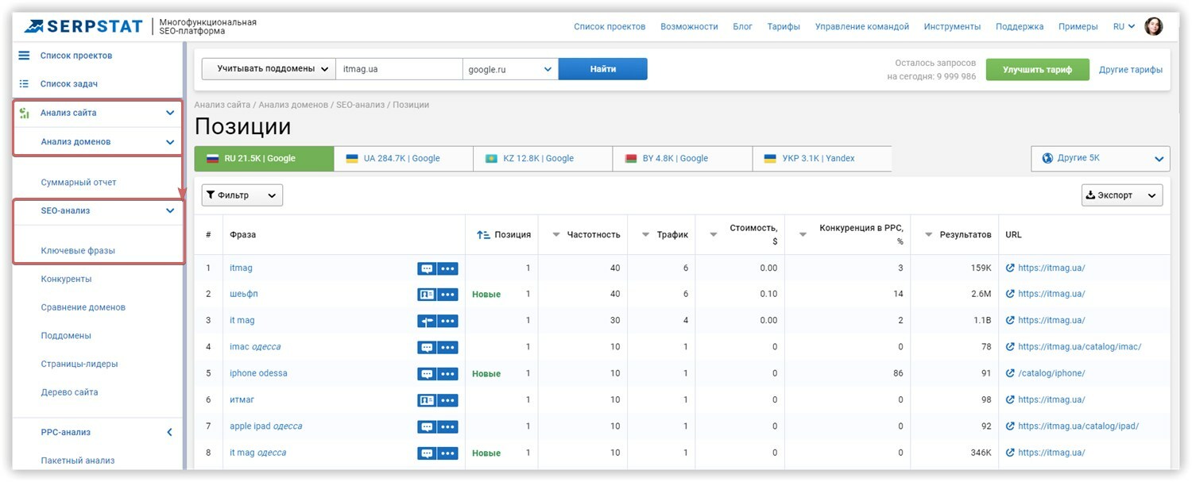Viewport: 1192px width, 482px height.
Task: Open SERP icon for itmag row
Action: [x=427, y=268]
